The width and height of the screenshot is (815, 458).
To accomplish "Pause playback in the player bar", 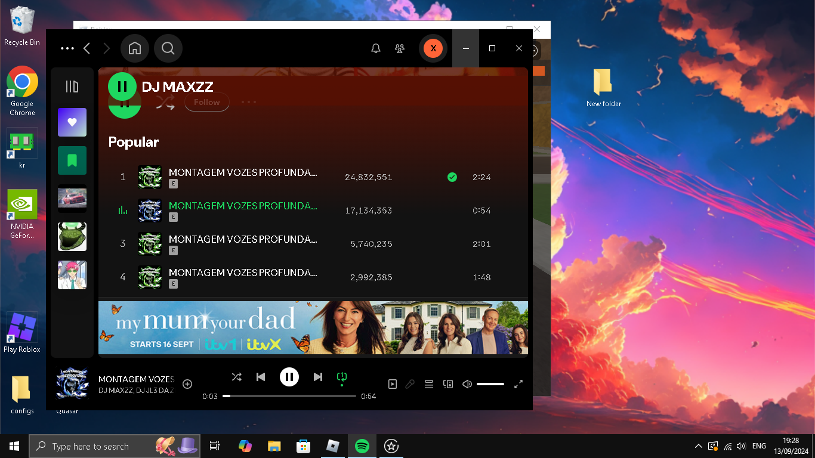I will [x=289, y=377].
